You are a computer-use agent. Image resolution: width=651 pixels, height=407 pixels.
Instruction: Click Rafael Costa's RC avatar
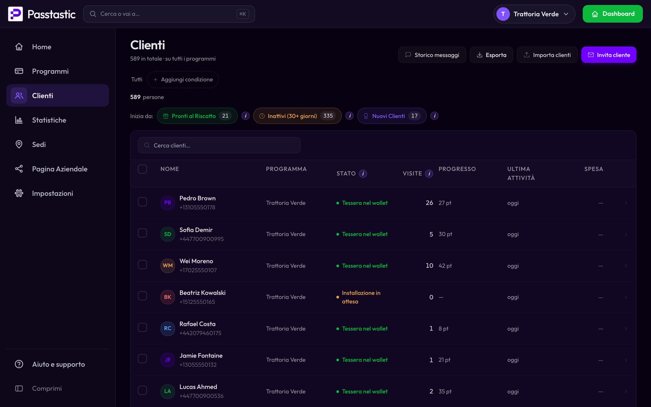point(168,328)
